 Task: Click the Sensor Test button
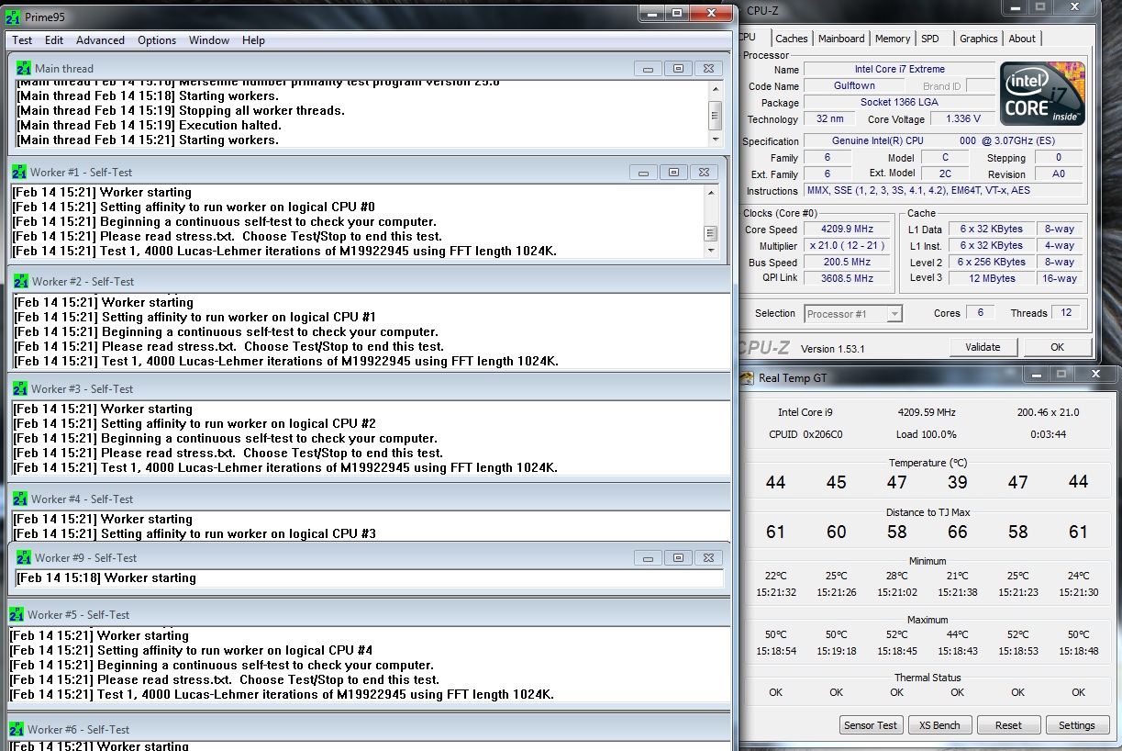tap(872, 725)
